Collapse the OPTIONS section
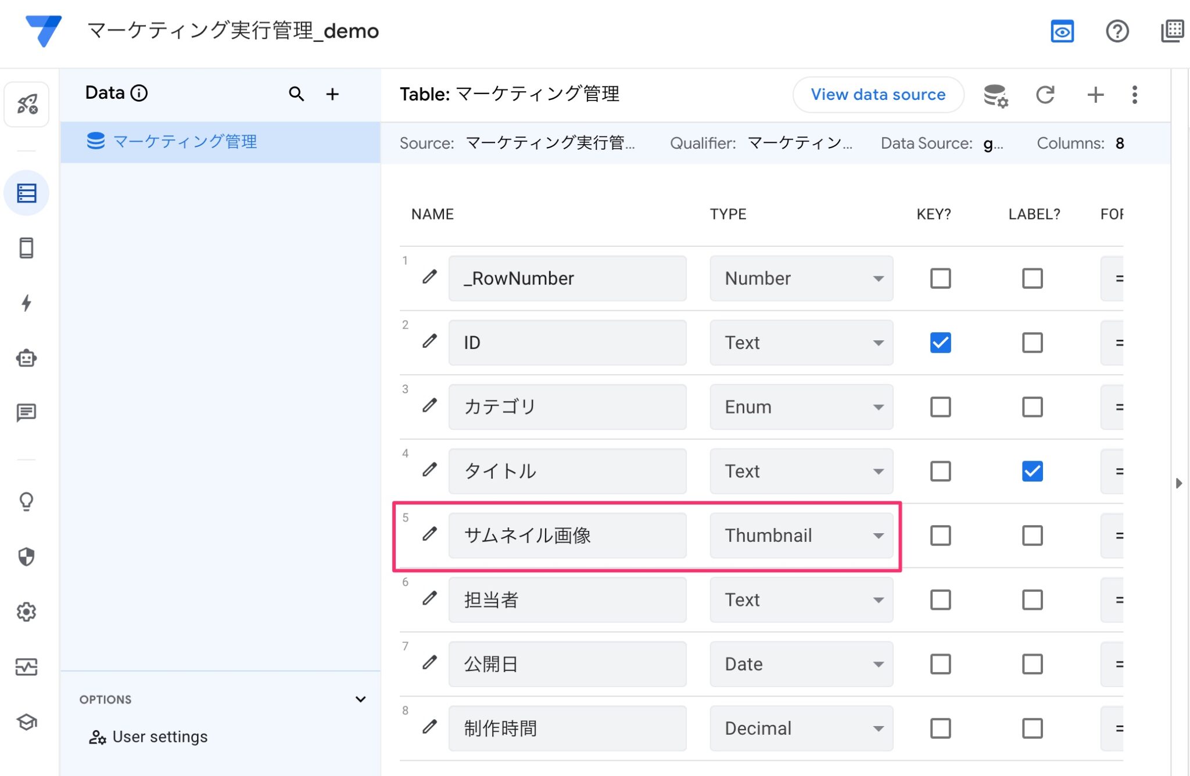This screenshot has height=776, width=1190. (x=361, y=699)
